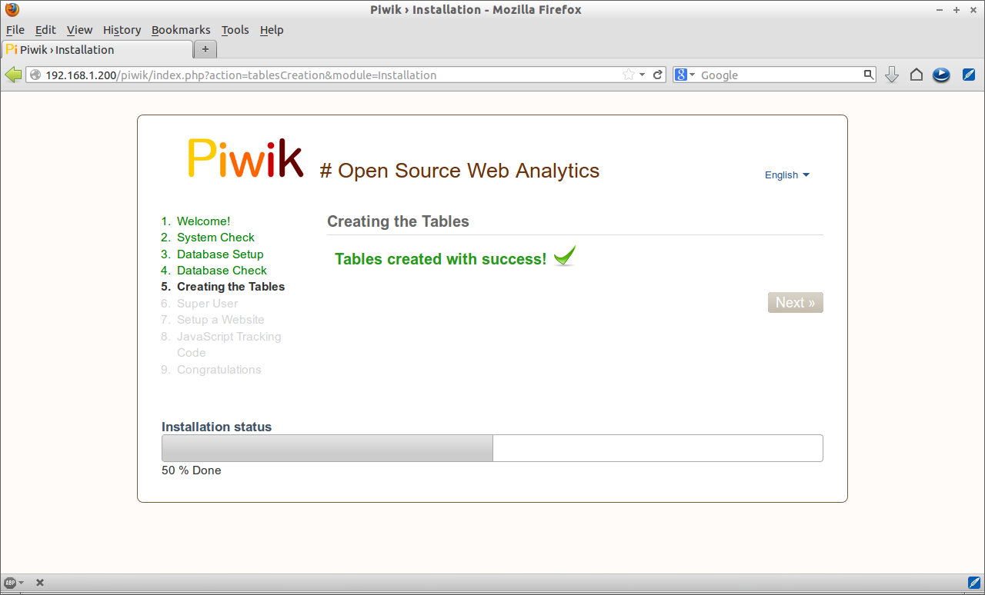Click the JavaScript Tracking Code step
The height and width of the screenshot is (595, 985).
click(229, 344)
